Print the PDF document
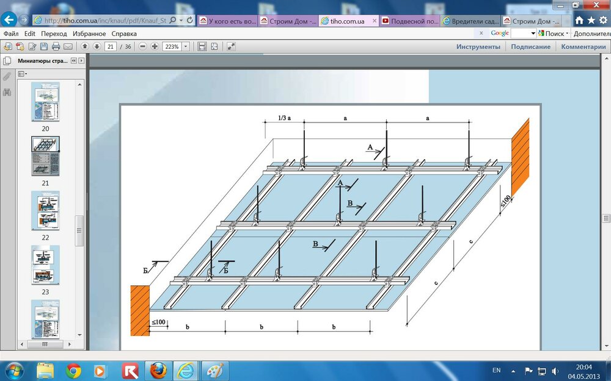Screen dimensions: 611x381 (56, 46)
